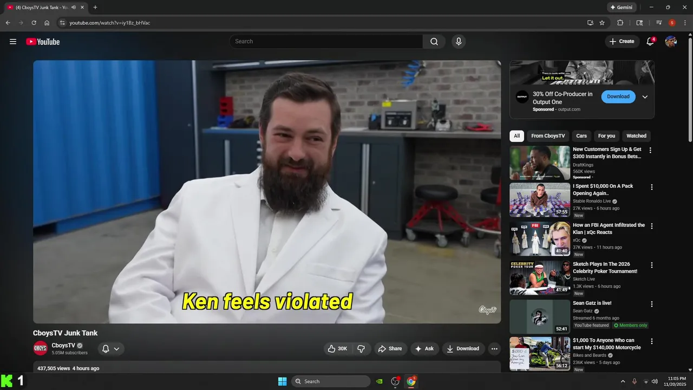
Task: Expand the Output ad chevron
Action: [x=645, y=97]
